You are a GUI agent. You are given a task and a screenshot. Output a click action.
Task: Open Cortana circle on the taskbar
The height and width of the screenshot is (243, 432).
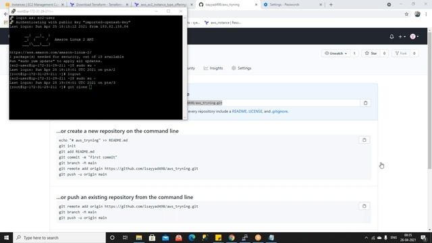point(112,238)
